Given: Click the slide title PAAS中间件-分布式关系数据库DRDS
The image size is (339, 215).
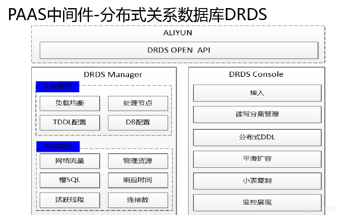Looking at the screenshot, I should tap(137, 14).
